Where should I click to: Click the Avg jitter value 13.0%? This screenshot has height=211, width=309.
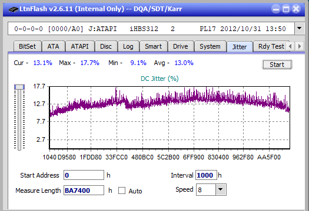tap(184, 63)
